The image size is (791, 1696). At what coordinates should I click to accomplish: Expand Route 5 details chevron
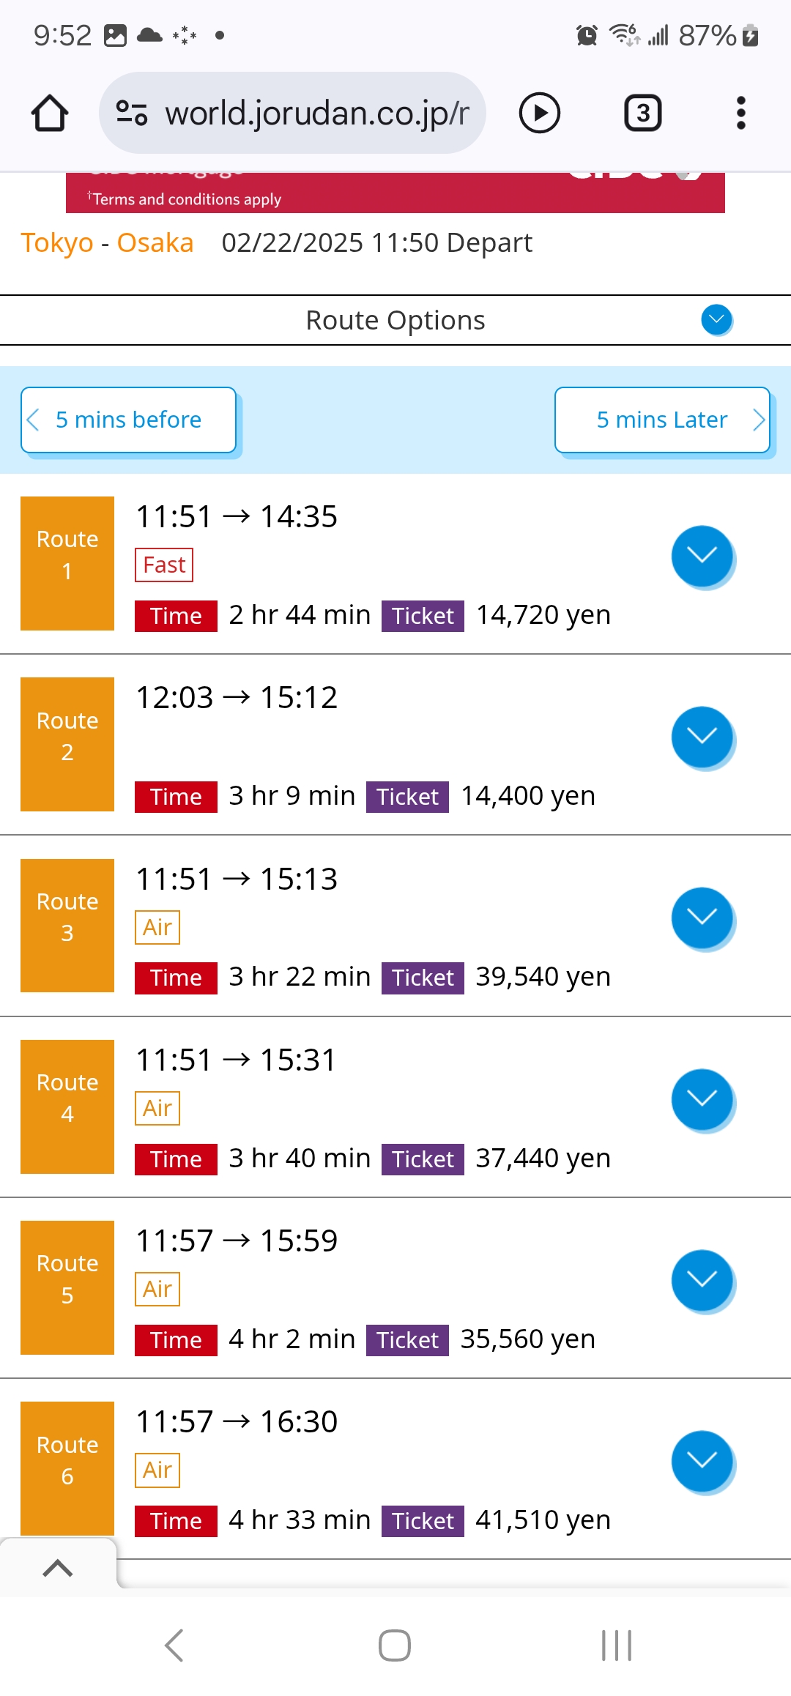coord(702,1279)
